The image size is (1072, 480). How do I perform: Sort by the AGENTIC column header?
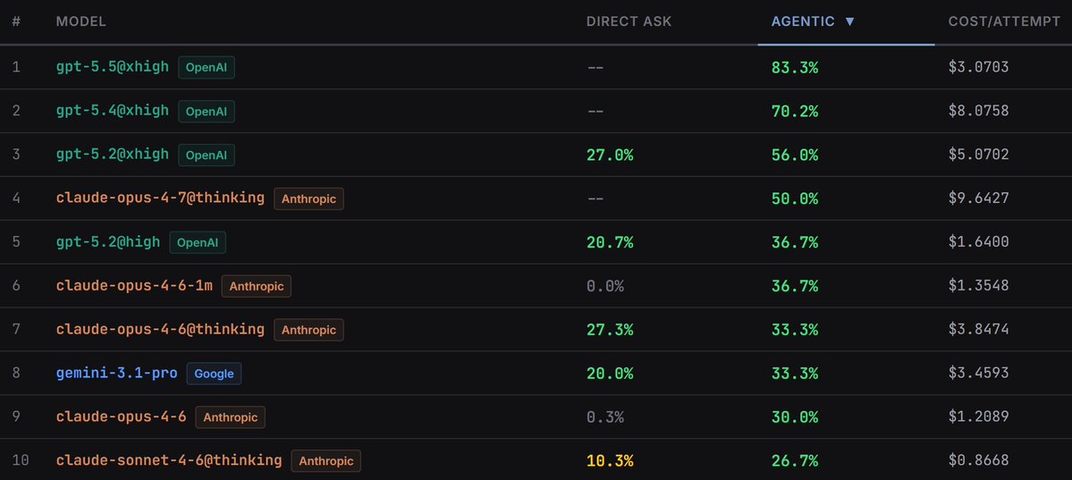(803, 21)
